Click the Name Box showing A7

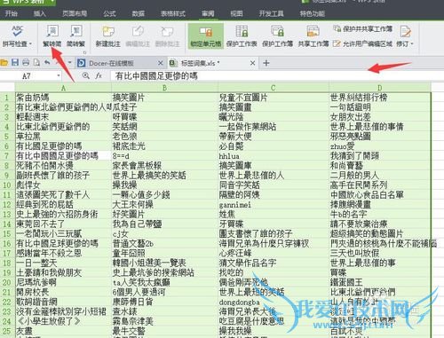click(x=28, y=76)
